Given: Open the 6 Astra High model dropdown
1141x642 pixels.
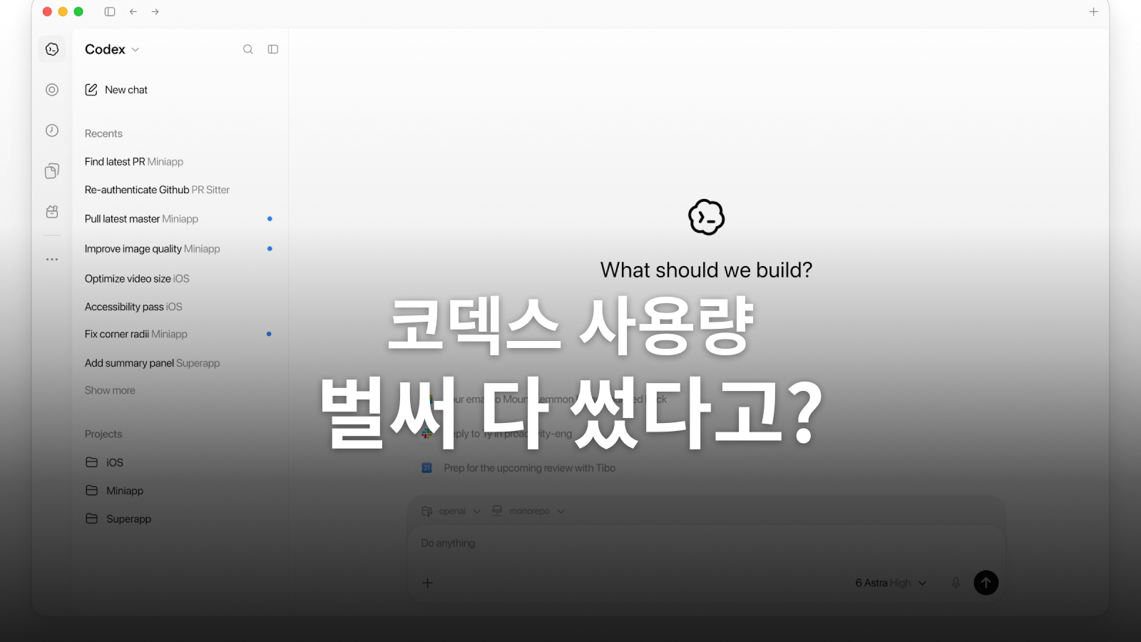Looking at the screenshot, I should pyautogui.click(x=891, y=583).
